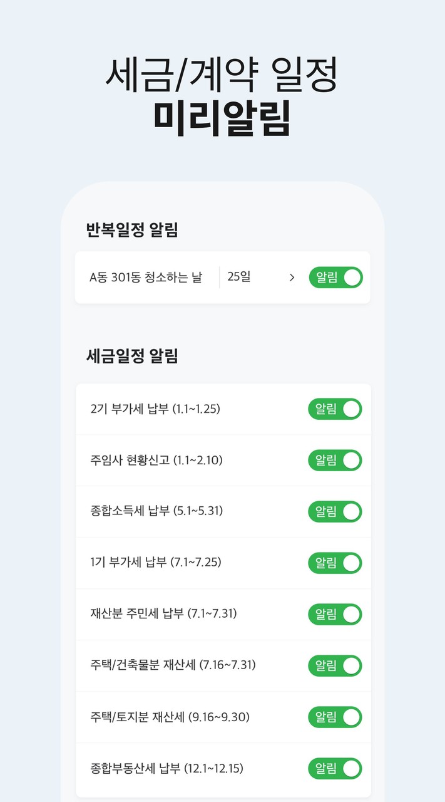This screenshot has height=802, width=445.
Task: Click the green 알림 label on the bottom toggle
Action: pos(327,769)
